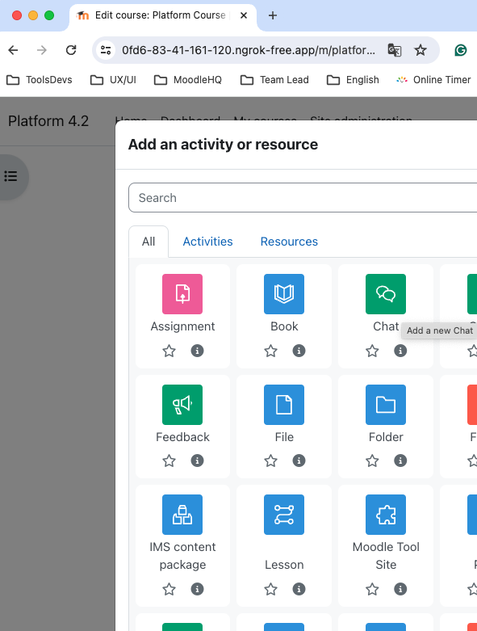The height and width of the screenshot is (631, 477).
Task: Star Assignment as a favourite
Action: point(169,351)
